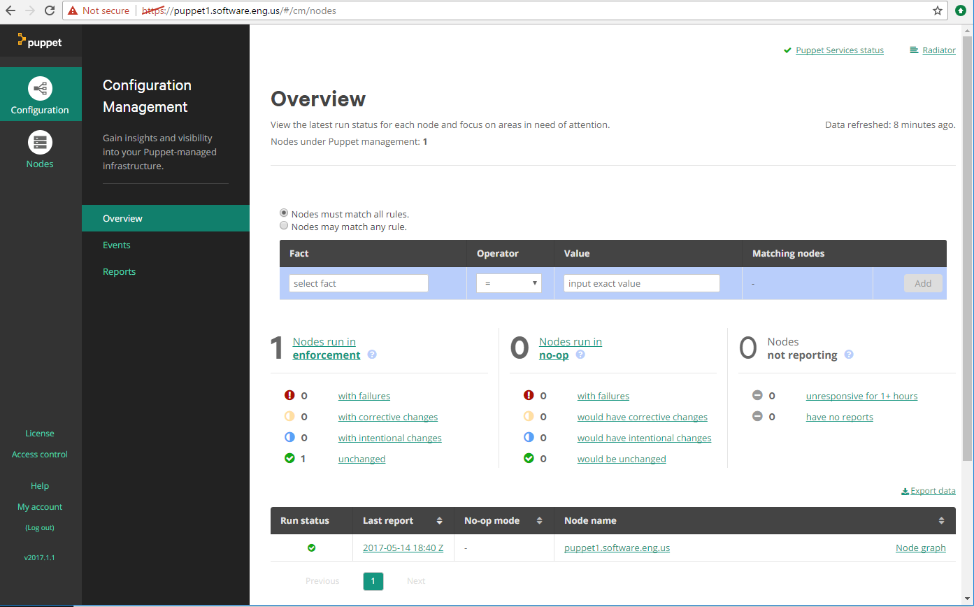Image resolution: width=974 pixels, height=607 pixels.
Task: Click version text v2017.1.1
Action: [x=39, y=557]
